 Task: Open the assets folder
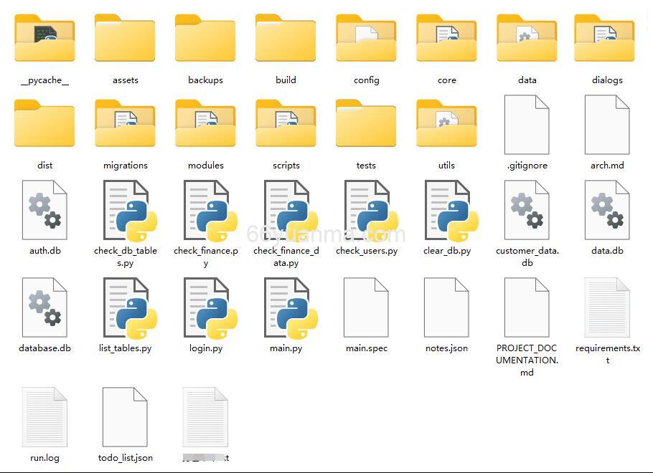click(x=125, y=39)
